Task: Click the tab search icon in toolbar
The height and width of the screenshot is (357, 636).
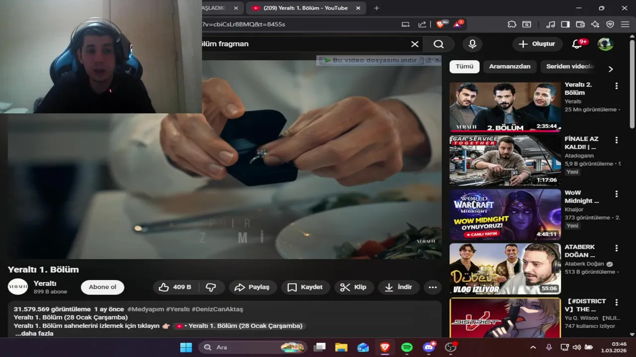Action: [x=527, y=24]
